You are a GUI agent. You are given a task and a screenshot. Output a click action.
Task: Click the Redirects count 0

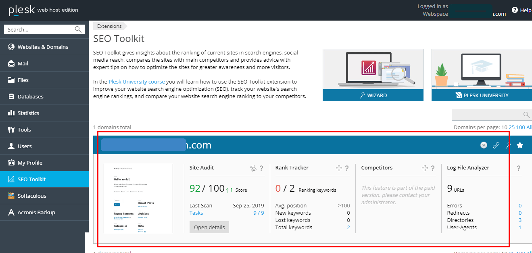pos(520,213)
